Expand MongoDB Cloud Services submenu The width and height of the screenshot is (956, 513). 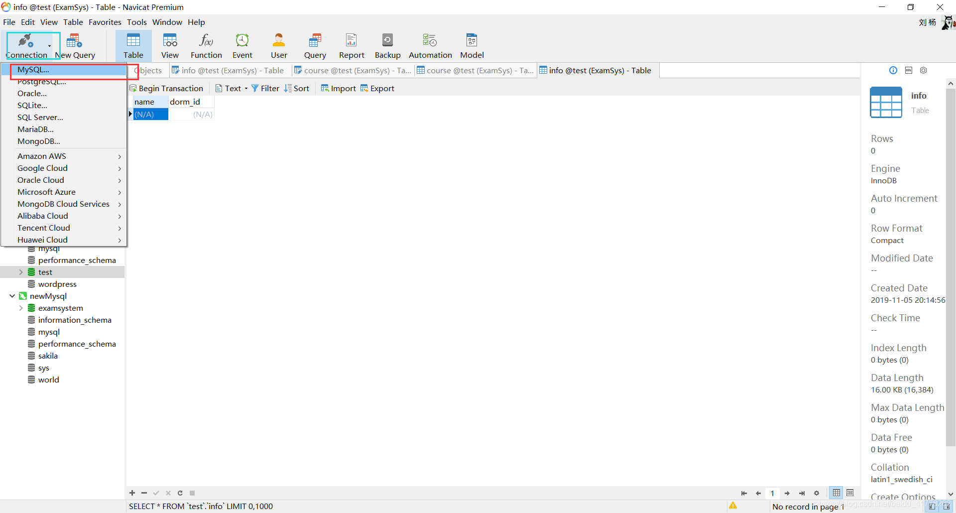click(x=64, y=204)
